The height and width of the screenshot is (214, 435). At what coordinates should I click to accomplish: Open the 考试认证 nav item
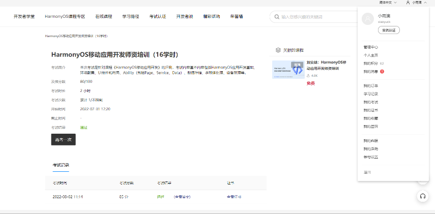pyautogui.click(x=158, y=17)
